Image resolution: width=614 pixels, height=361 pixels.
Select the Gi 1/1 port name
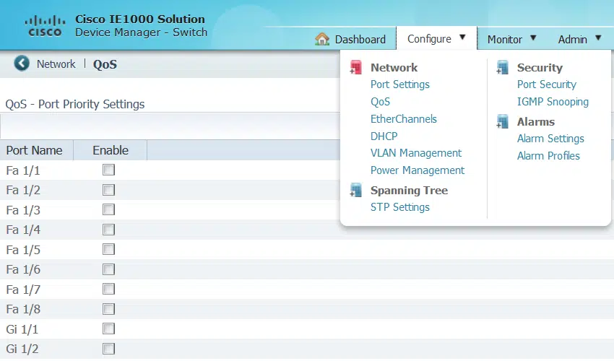(22, 329)
